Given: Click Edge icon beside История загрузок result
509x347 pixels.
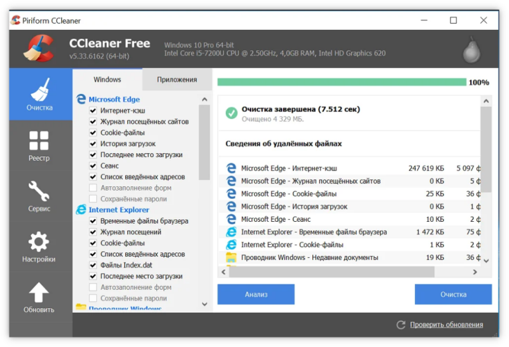Looking at the screenshot, I should pos(231,207).
